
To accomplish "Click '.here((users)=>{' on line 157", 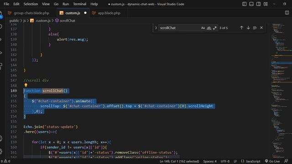I will coord(40,132).
